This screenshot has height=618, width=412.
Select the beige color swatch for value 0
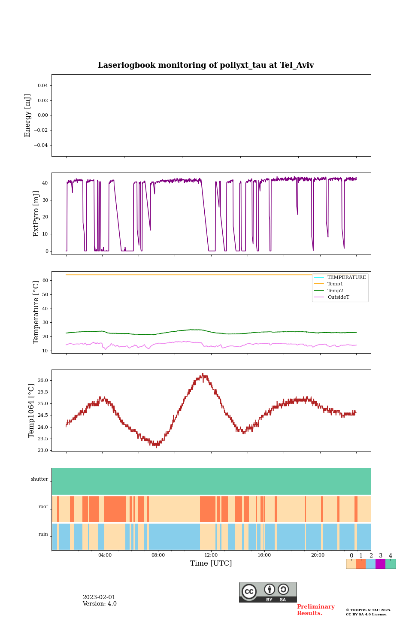[x=351, y=564]
